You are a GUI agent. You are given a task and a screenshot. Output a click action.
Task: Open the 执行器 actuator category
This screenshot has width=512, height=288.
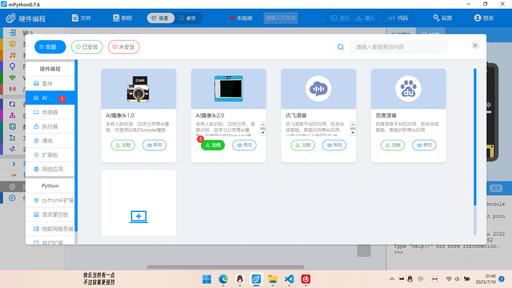coord(50,126)
